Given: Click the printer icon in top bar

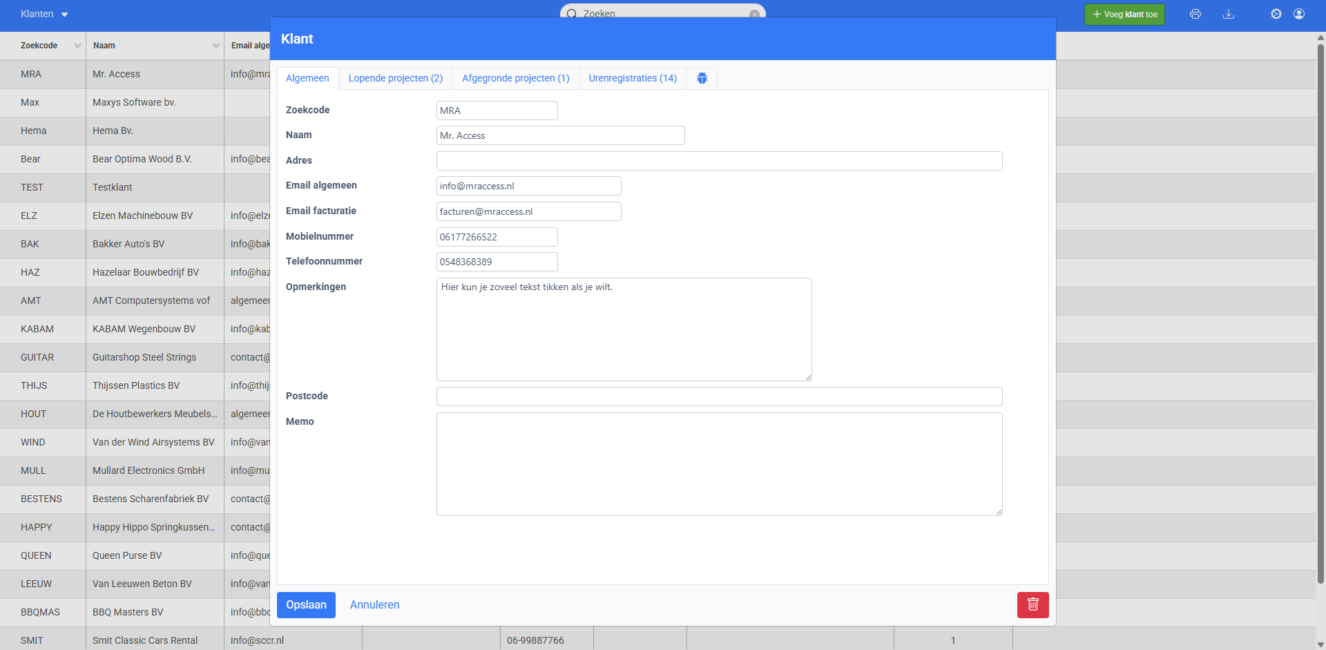Looking at the screenshot, I should (1195, 14).
